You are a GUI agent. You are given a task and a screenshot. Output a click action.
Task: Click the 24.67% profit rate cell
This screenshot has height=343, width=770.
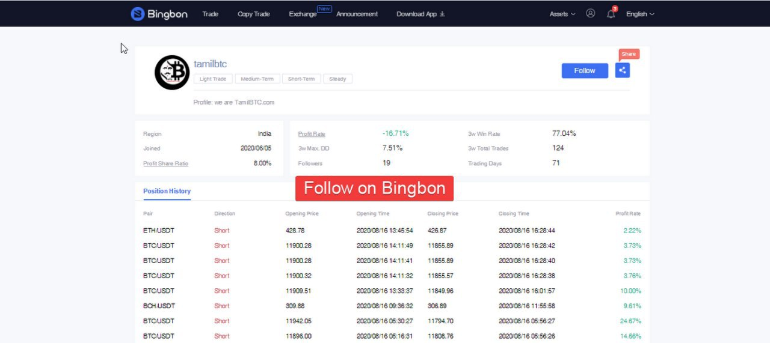coord(630,321)
